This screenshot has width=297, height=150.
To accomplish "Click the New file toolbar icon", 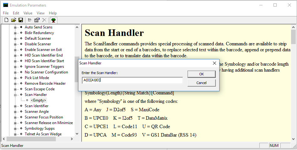I will (x=6, y=20).
